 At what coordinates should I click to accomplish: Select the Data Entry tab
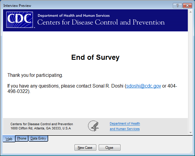tap(38, 138)
